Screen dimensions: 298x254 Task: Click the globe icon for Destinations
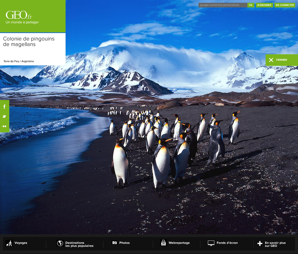pyautogui.click(x=60, y=243)
